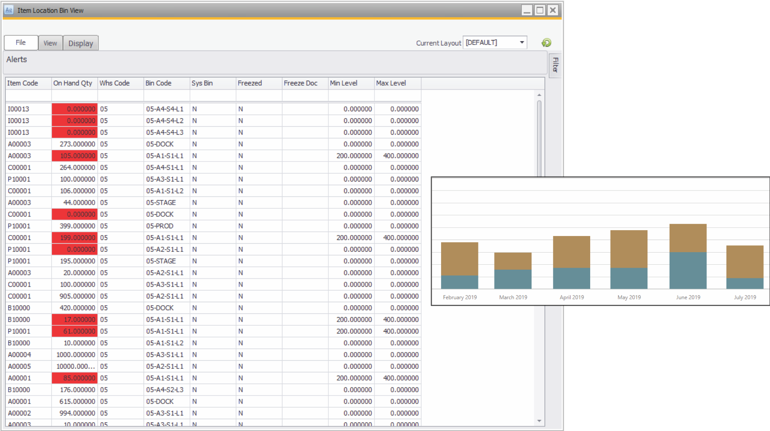Close the Item Location Bin View window
The height and width of the screenshot is (431, 770).
[553, 10]
